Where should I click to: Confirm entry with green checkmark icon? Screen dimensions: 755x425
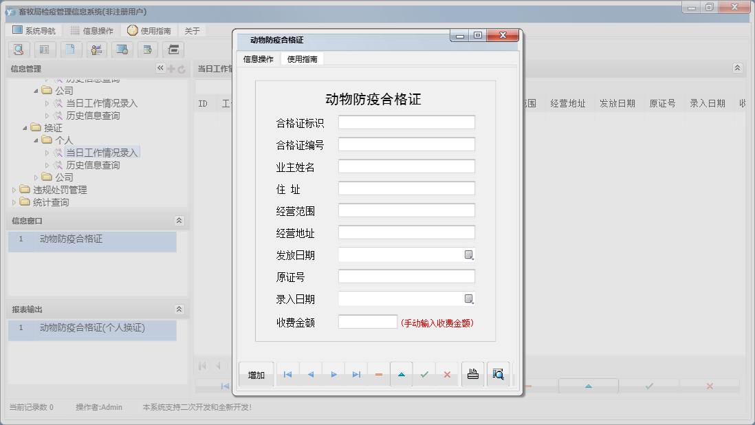tap(424, 374)
